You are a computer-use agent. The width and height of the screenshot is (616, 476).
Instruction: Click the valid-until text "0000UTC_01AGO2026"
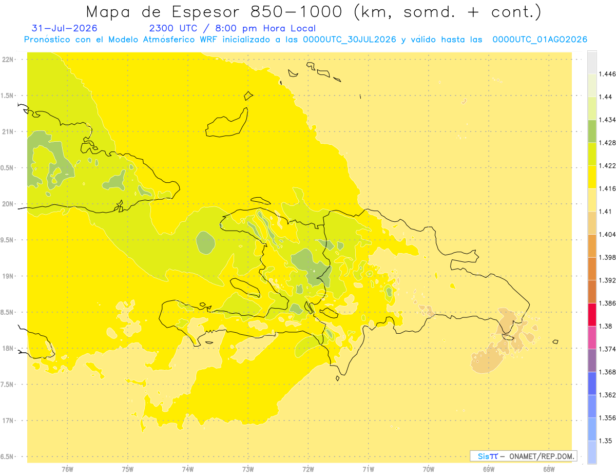pos(540,40)
